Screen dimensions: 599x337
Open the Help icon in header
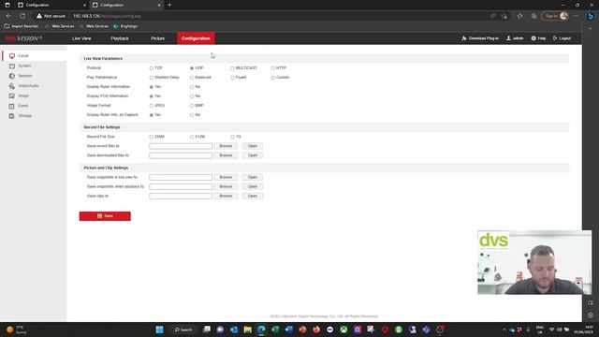pos(533,38)
